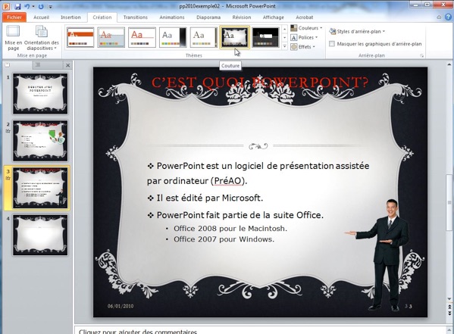Screen dimensions: 454x334
Task: Open the Styles d'arrière-plan dropdown
Action: coord(357,31)
